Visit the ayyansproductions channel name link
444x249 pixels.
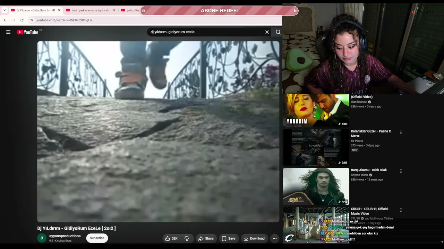pyautogui.click(x=65, y=236)
